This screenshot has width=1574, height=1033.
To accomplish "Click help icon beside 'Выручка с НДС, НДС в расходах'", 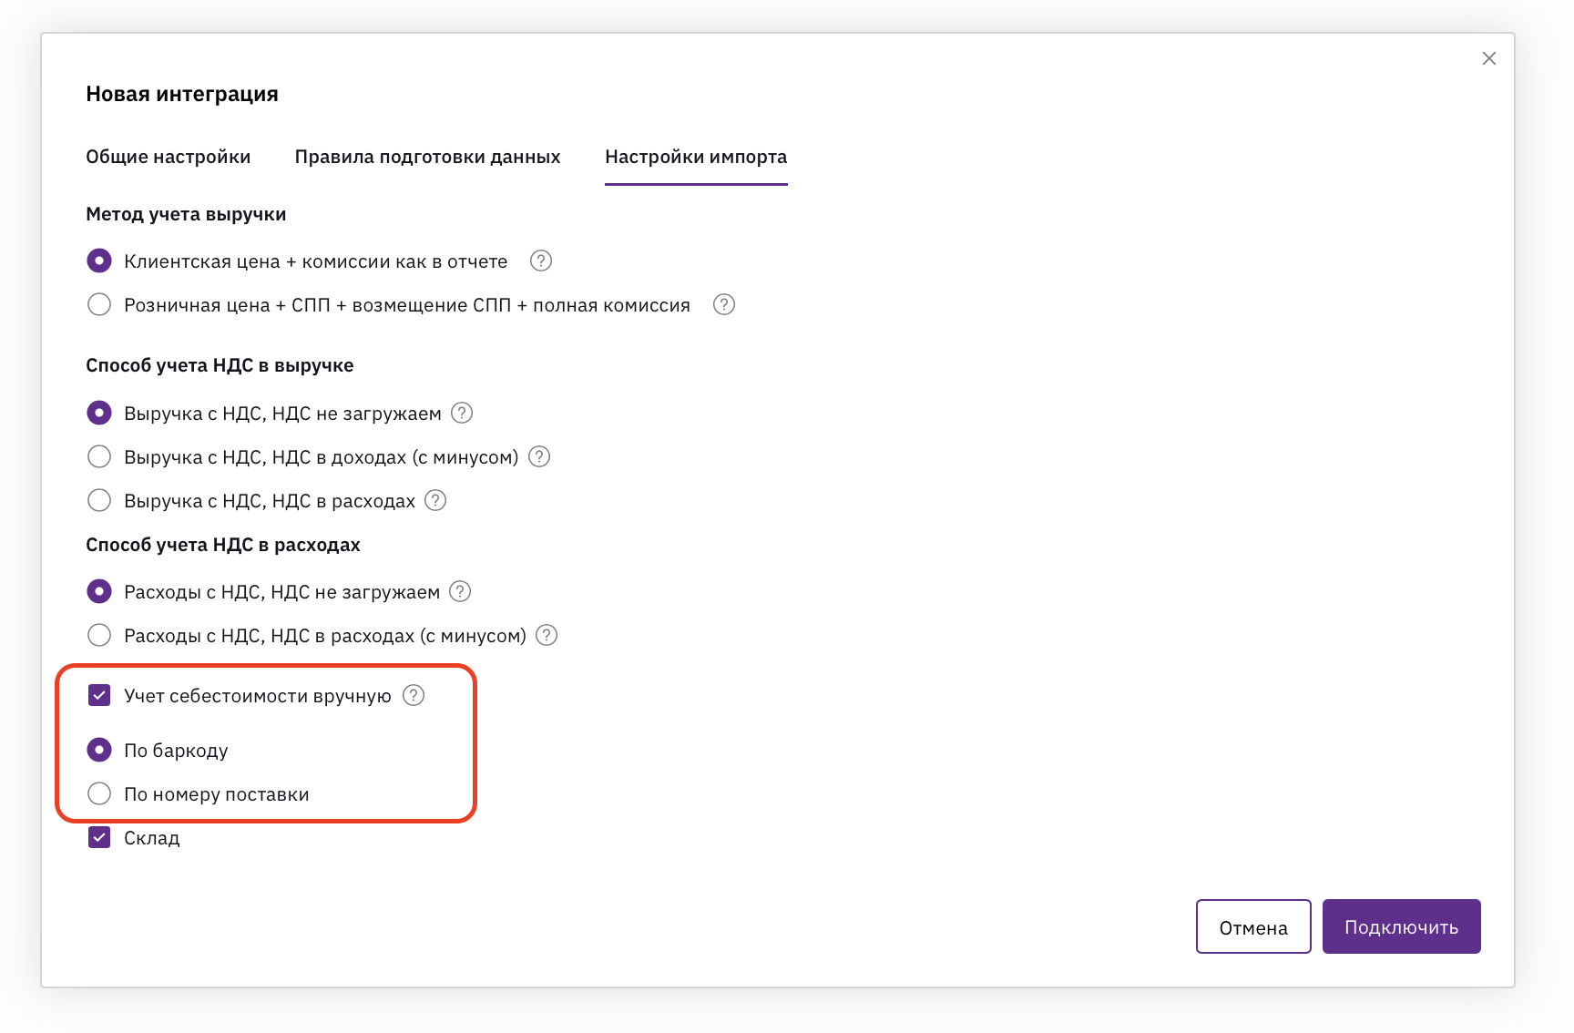I will [x=436, y=501].
